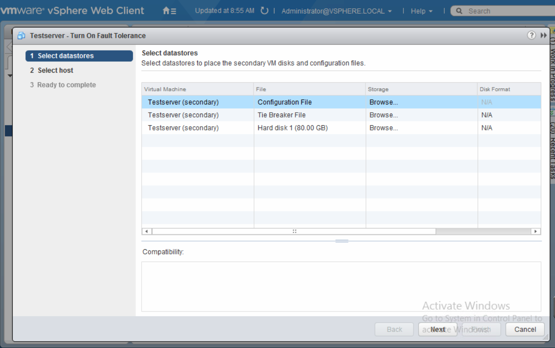Refresh the vSphere client view
Viewport: 555px width, 348px height.
[x=264, y=11]
